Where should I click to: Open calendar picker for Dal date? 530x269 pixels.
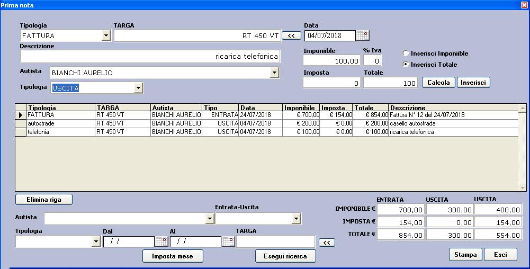point(161,241)
